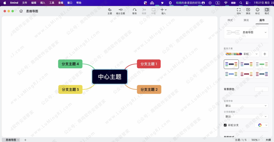Screen dimensions: 274x142
Task: Start the 演说 pitch presentation
Action: (x=248, y=11)
